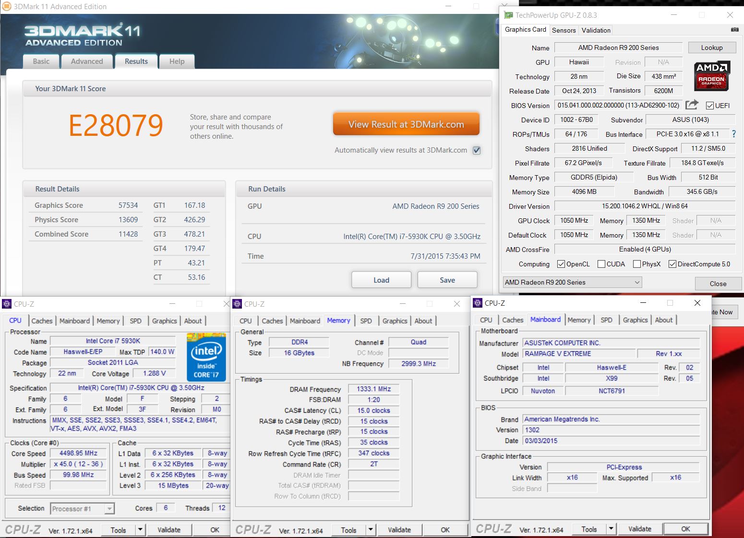This screenshot has width=744, height=538.
Task: Open the Validation tab in GPU-Z
Action: pos(596,30)
